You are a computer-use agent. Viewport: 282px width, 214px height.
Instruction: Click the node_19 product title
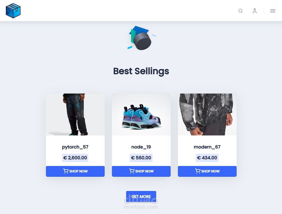141,147
